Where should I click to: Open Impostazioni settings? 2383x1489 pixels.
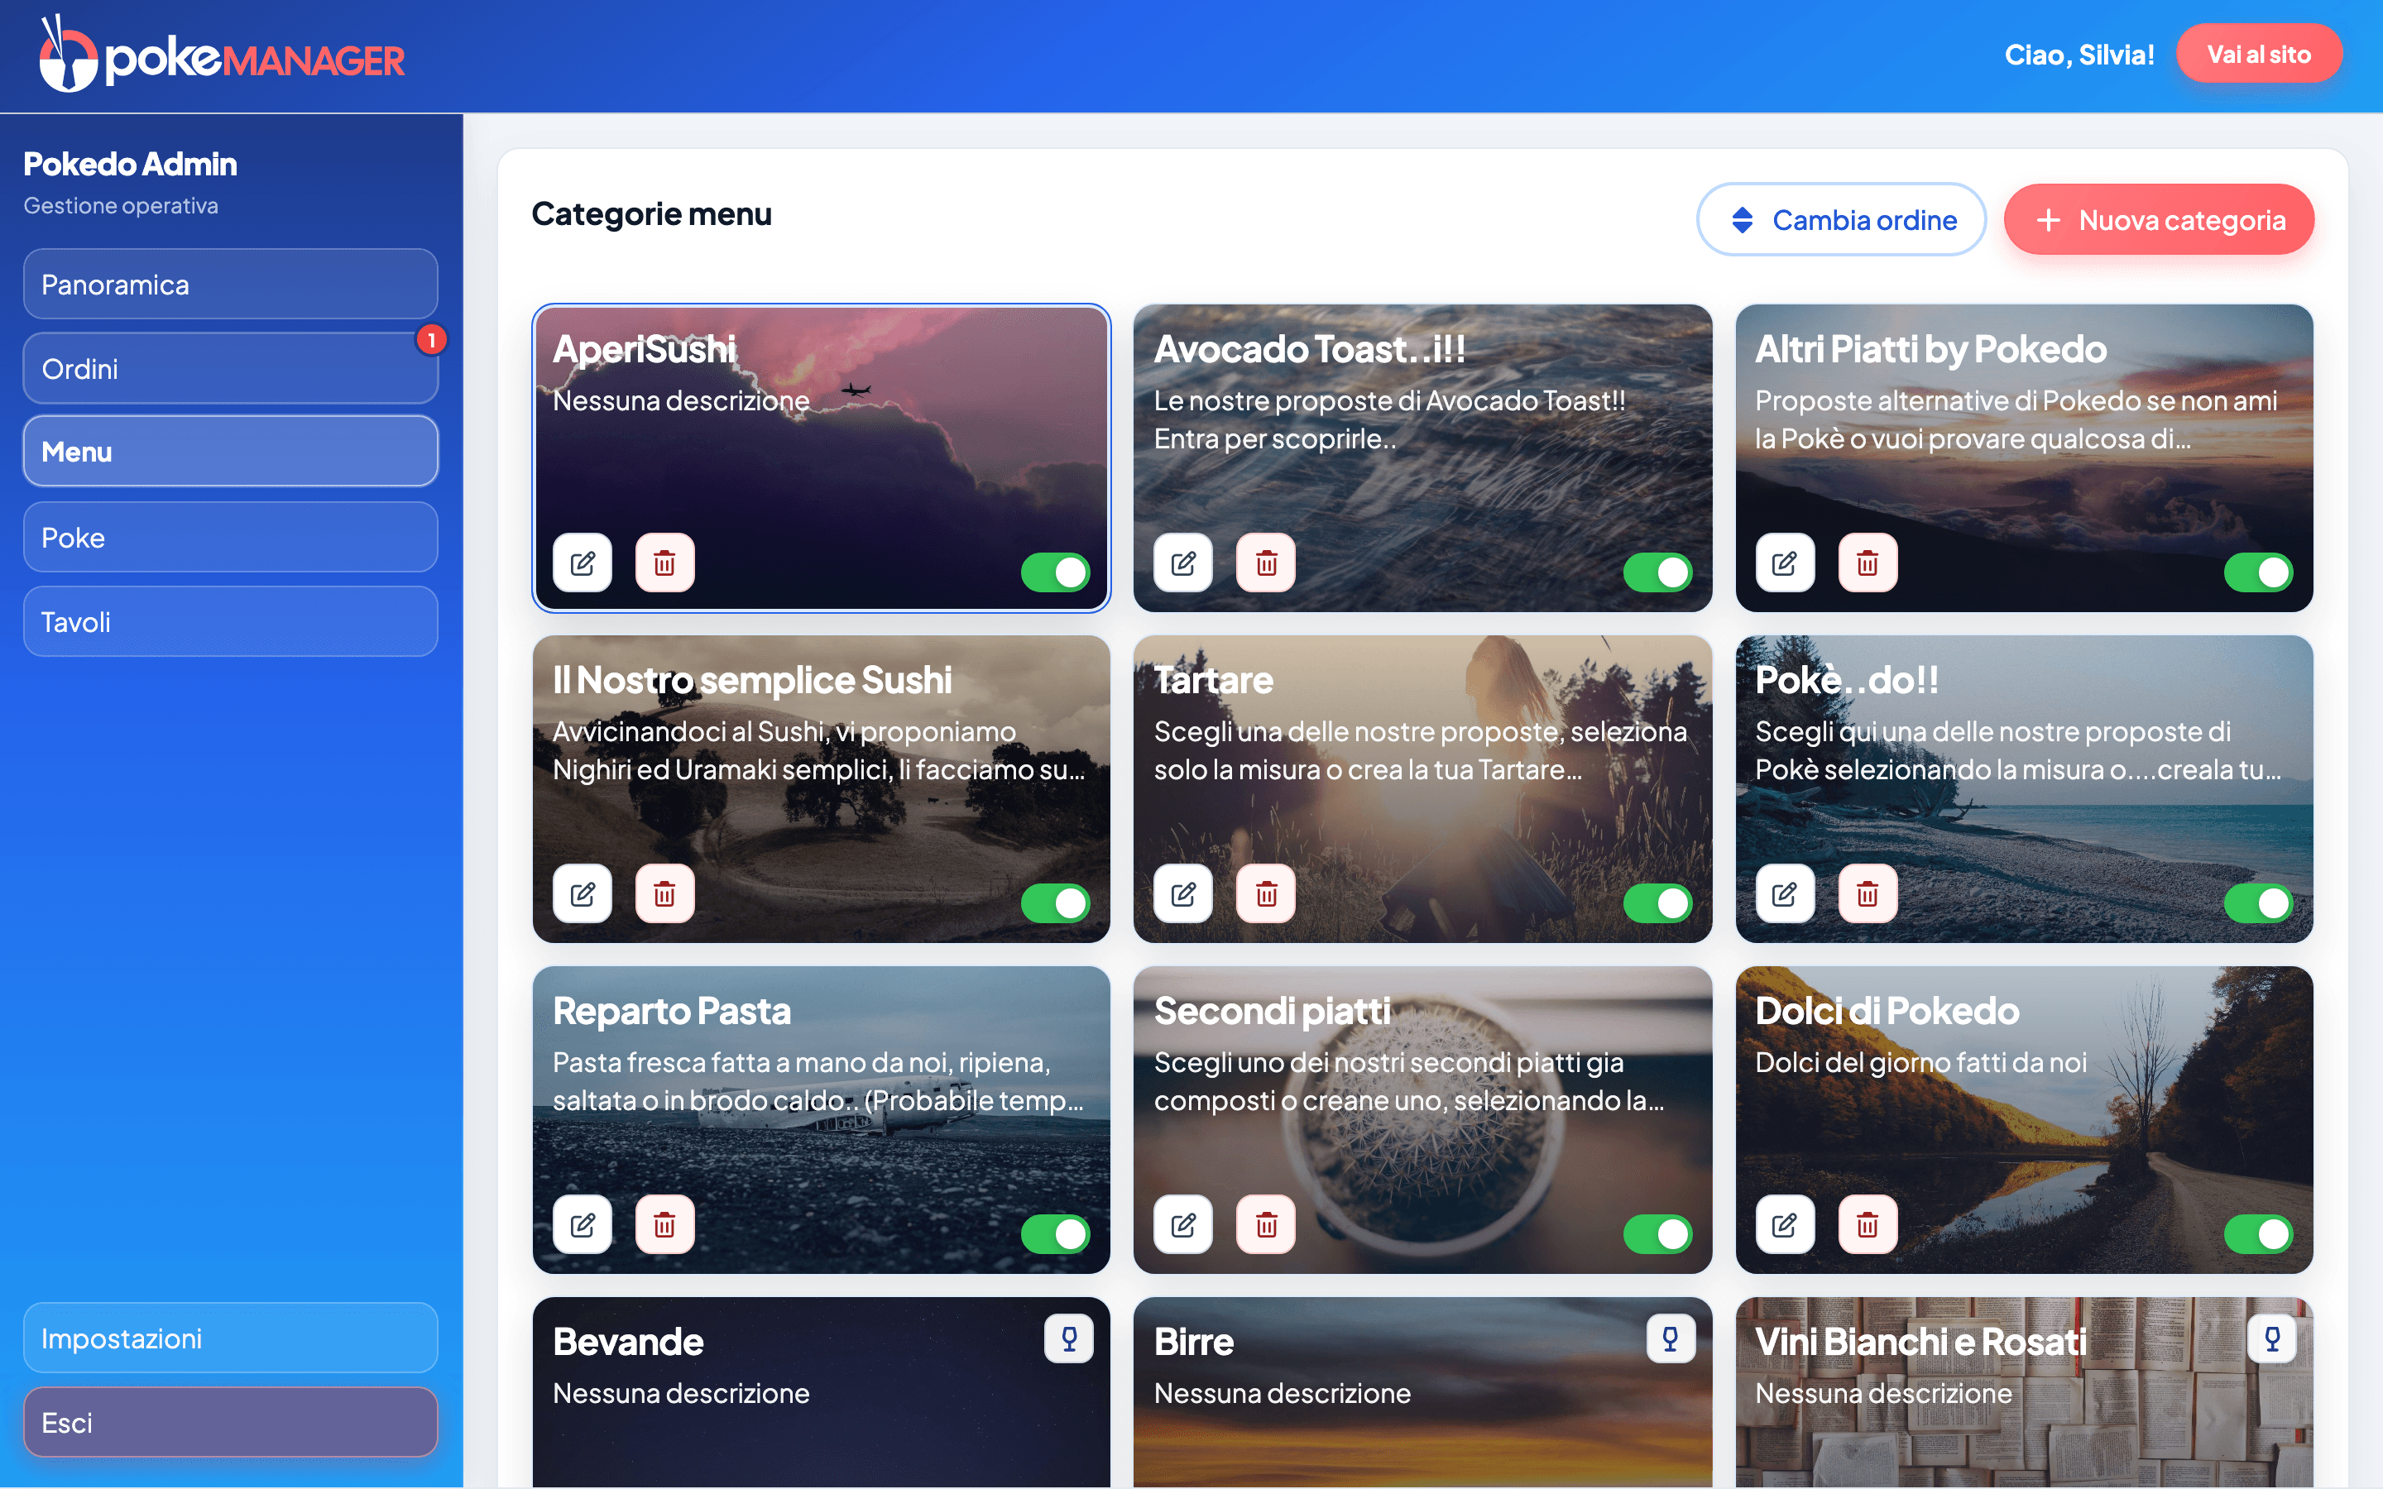(x=230, y=1338)
